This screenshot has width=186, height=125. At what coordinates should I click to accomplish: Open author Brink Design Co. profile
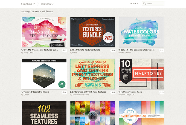pyautogui.click(x=128, y=95)
